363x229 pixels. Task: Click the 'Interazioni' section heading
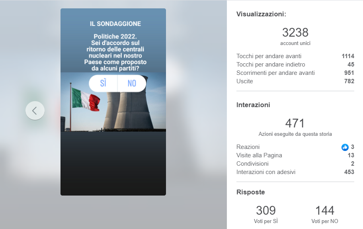click(x=253, y=105)
